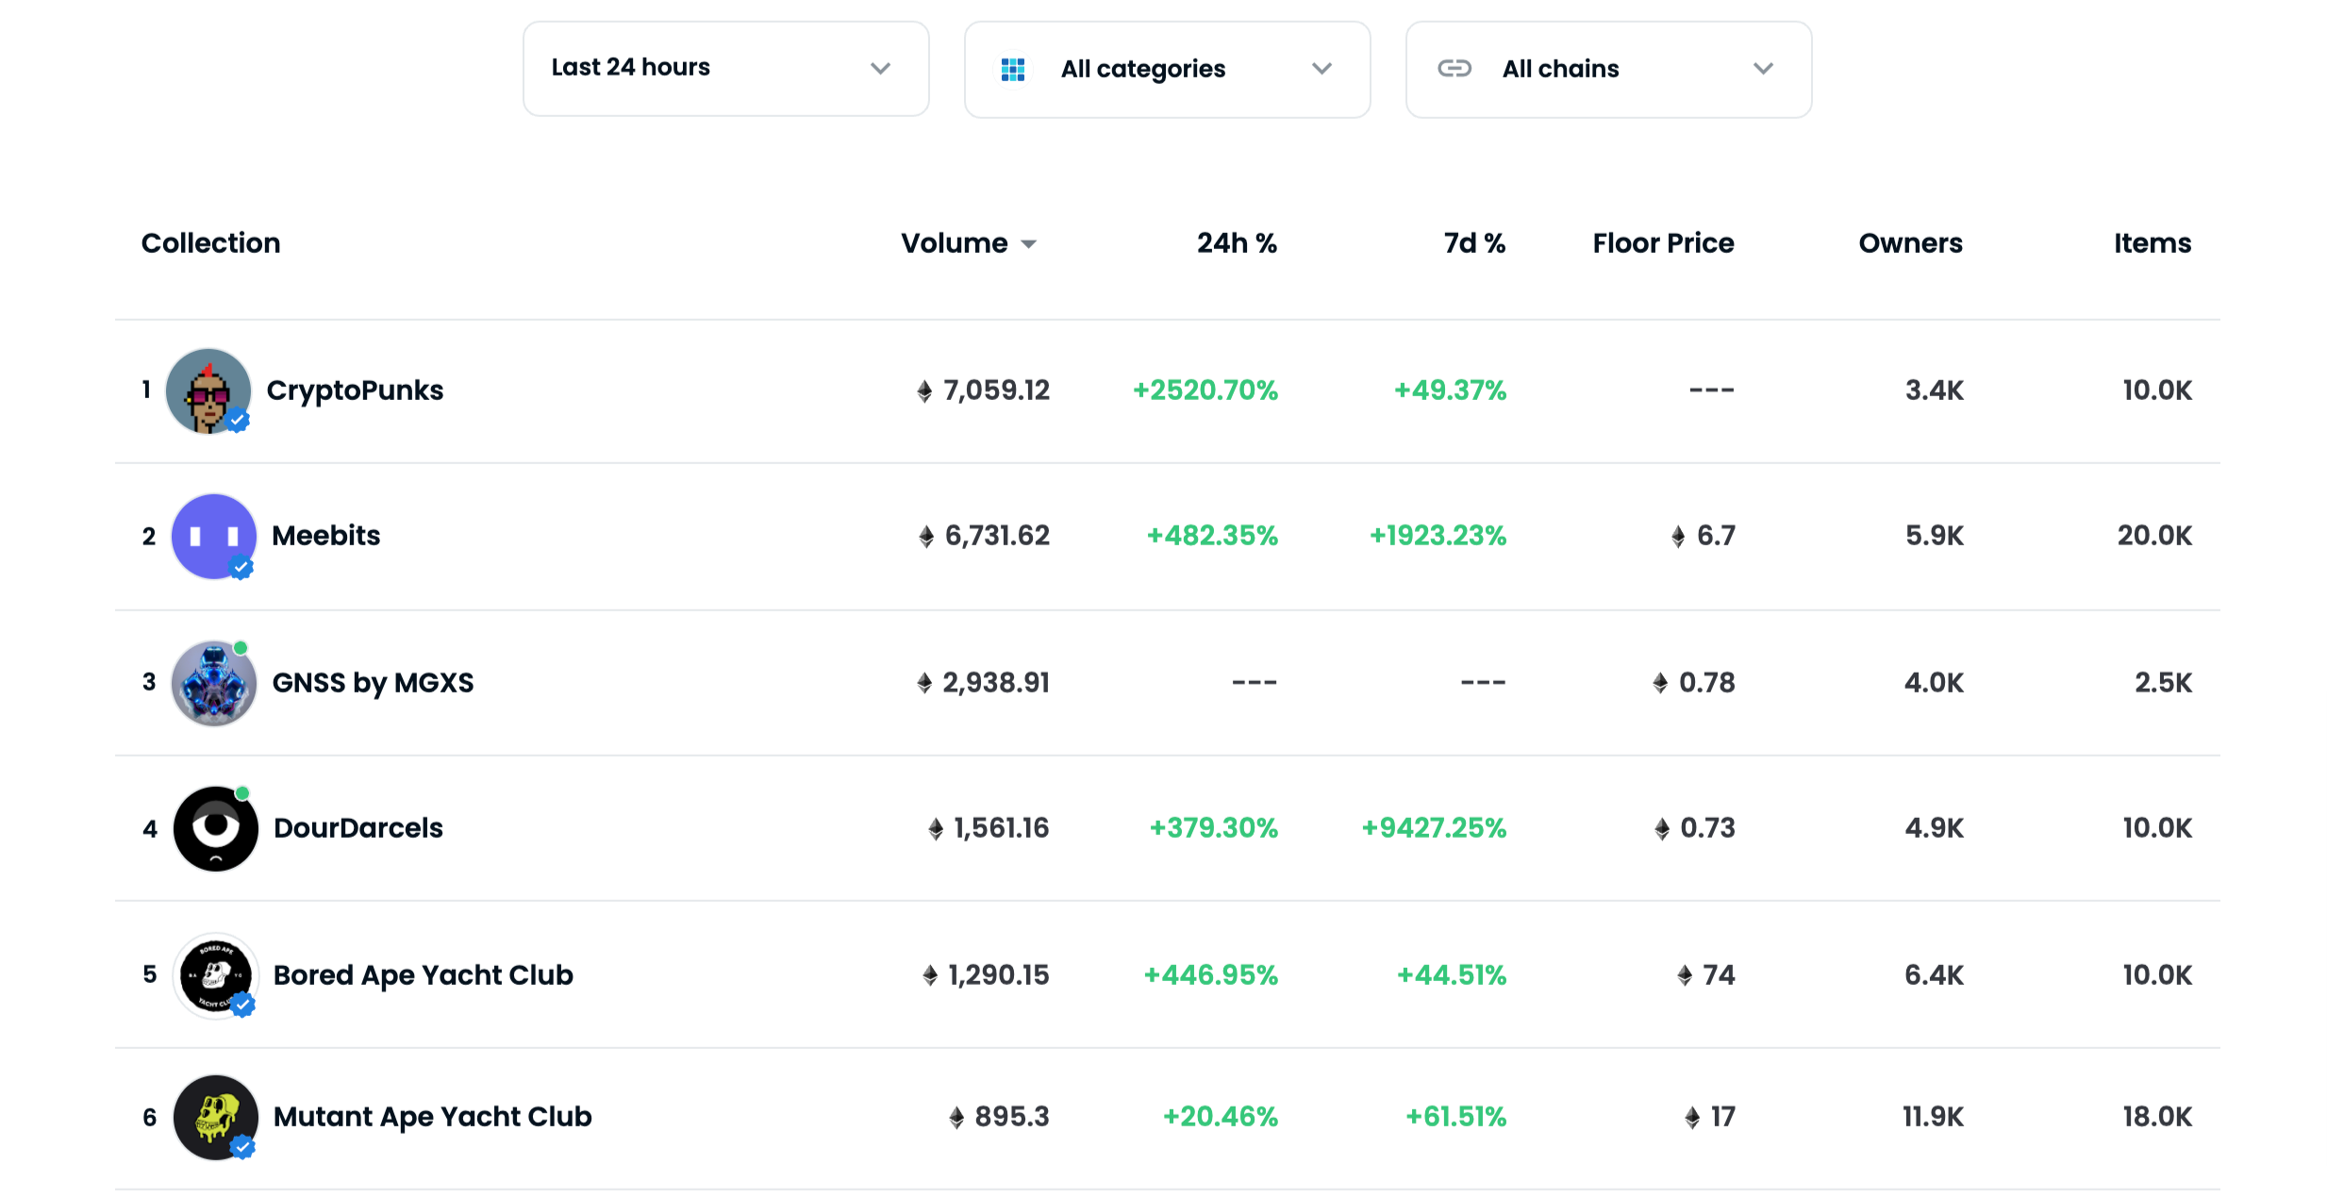
Task: Open the Mutant Ape Yacht Club avatar
Action: 216,1117
